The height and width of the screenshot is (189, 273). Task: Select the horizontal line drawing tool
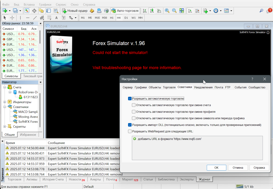click(x=28, y=18)
